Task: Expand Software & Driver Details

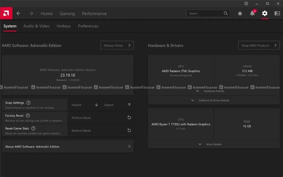Action: [214, 100]
